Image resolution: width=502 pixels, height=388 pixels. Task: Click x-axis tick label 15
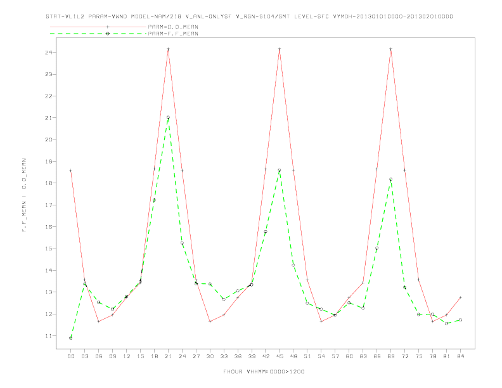coord(140,356)
